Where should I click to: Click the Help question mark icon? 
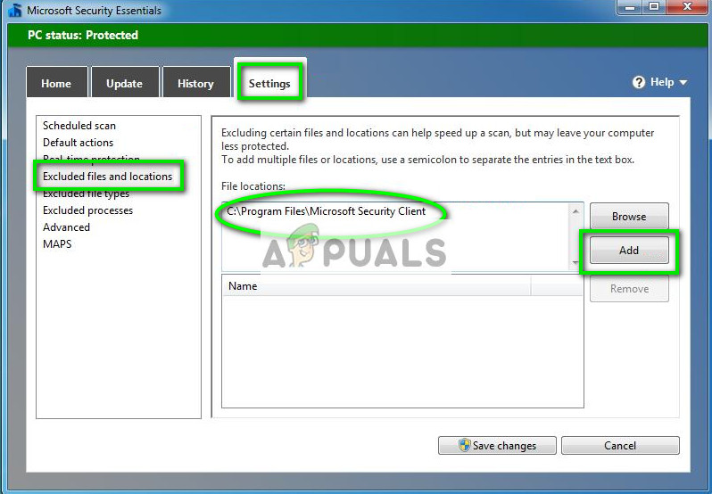point(639,82)
